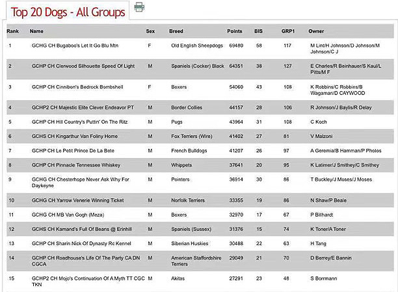Click the points value 43964
Image resolution: width=398 pixels, height=292 pixels.
pos(236,122)
